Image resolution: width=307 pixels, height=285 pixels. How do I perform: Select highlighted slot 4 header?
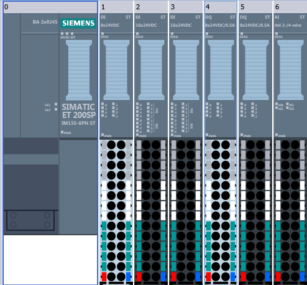[221, 7]
